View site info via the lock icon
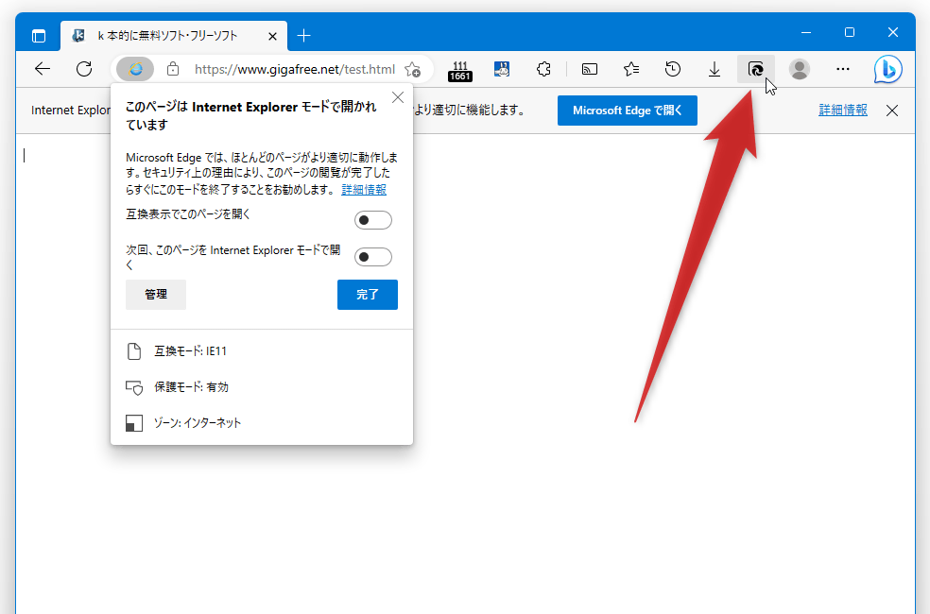 (173, 69)
